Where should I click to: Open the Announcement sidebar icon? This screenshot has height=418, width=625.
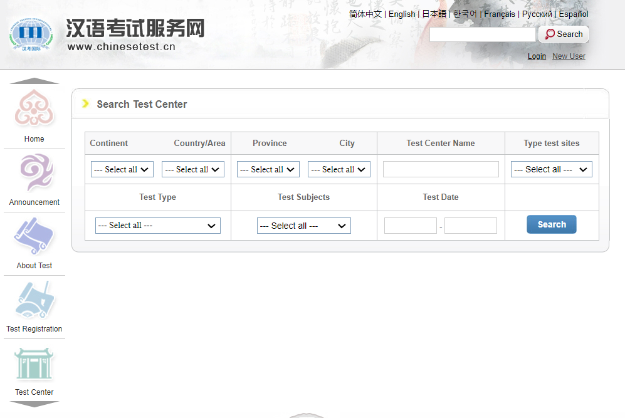(x=35, y=172)
